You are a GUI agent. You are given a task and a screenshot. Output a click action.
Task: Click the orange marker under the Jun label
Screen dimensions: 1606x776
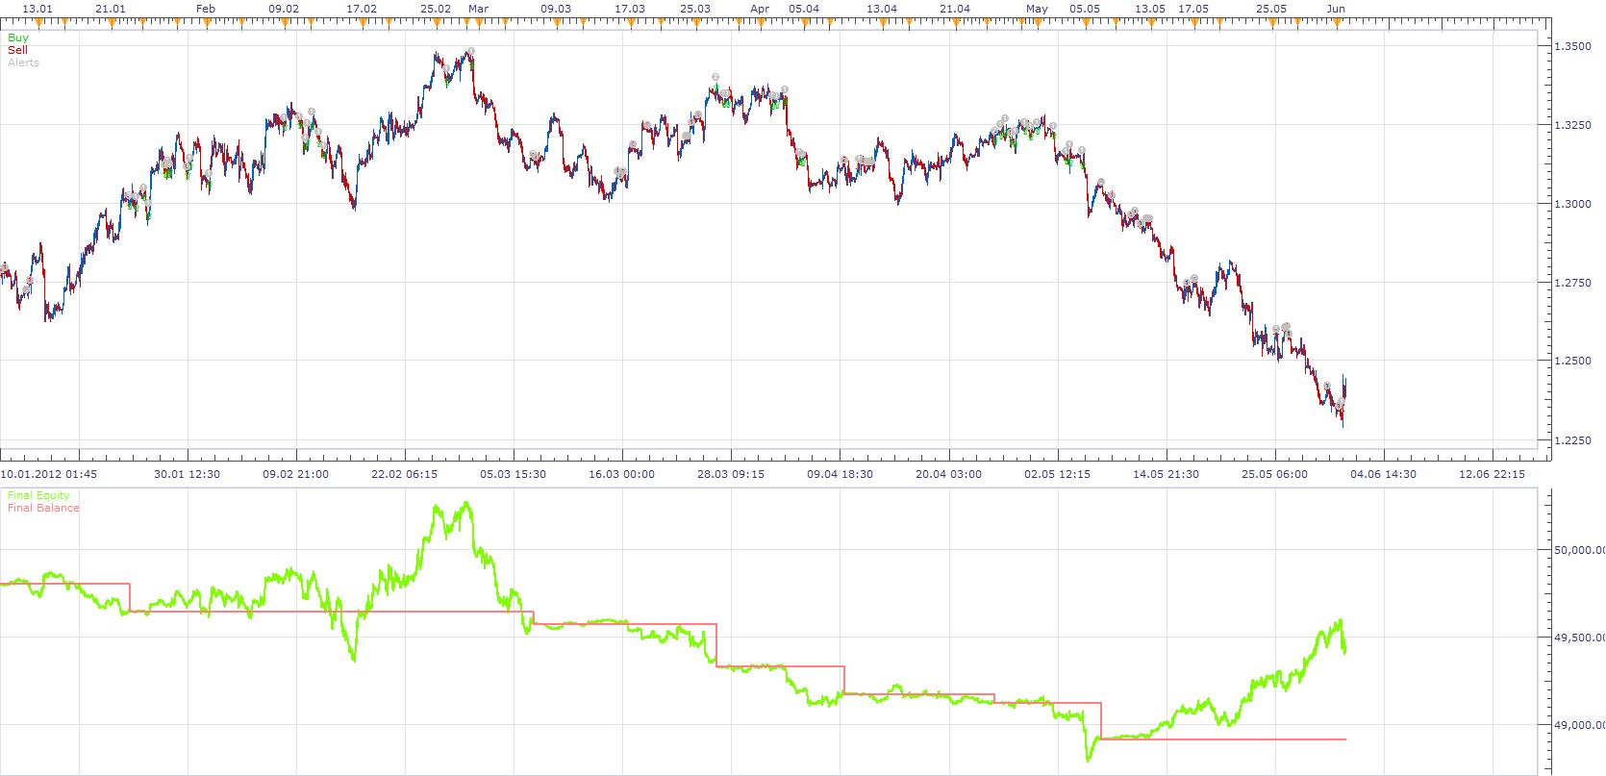tap(1336, 23)
